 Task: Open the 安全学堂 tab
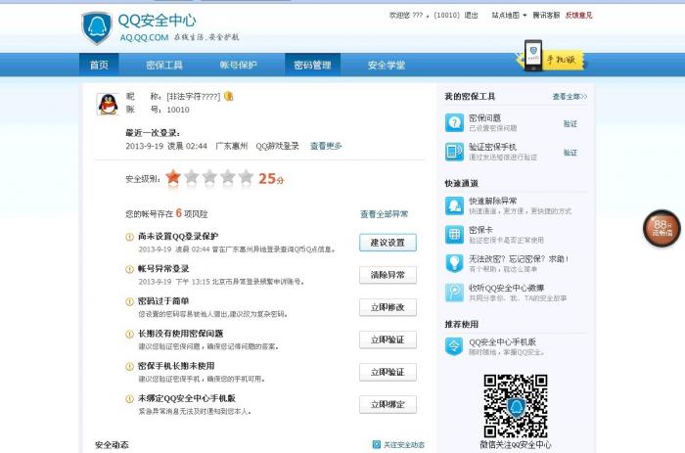pyautogui.click(x=387, y=66)
